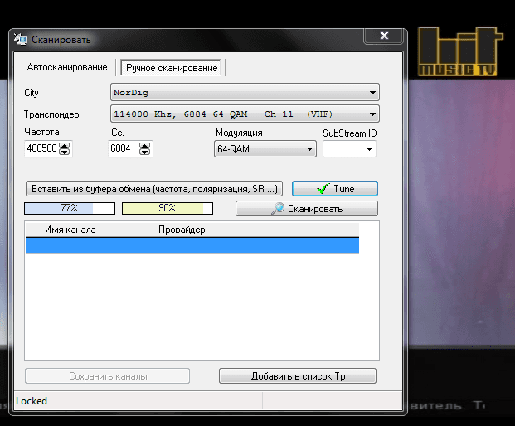Open the City dropdown showing NorDig

click(245, 92)
